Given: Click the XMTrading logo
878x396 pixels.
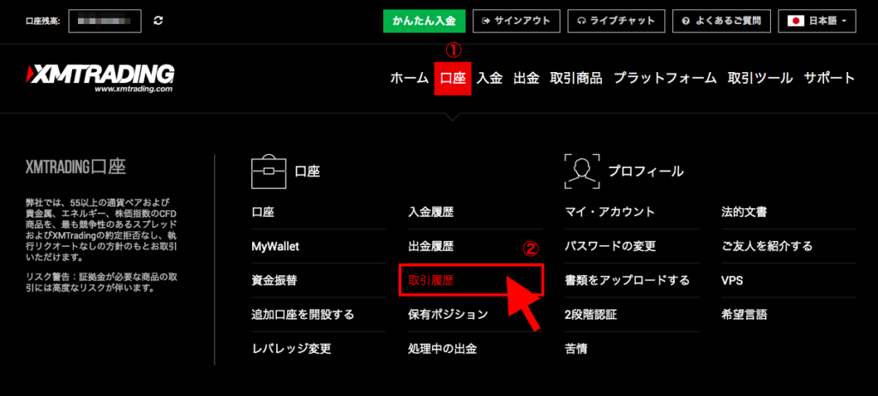Looking at the screenshot, I should [x=100, y=78].
